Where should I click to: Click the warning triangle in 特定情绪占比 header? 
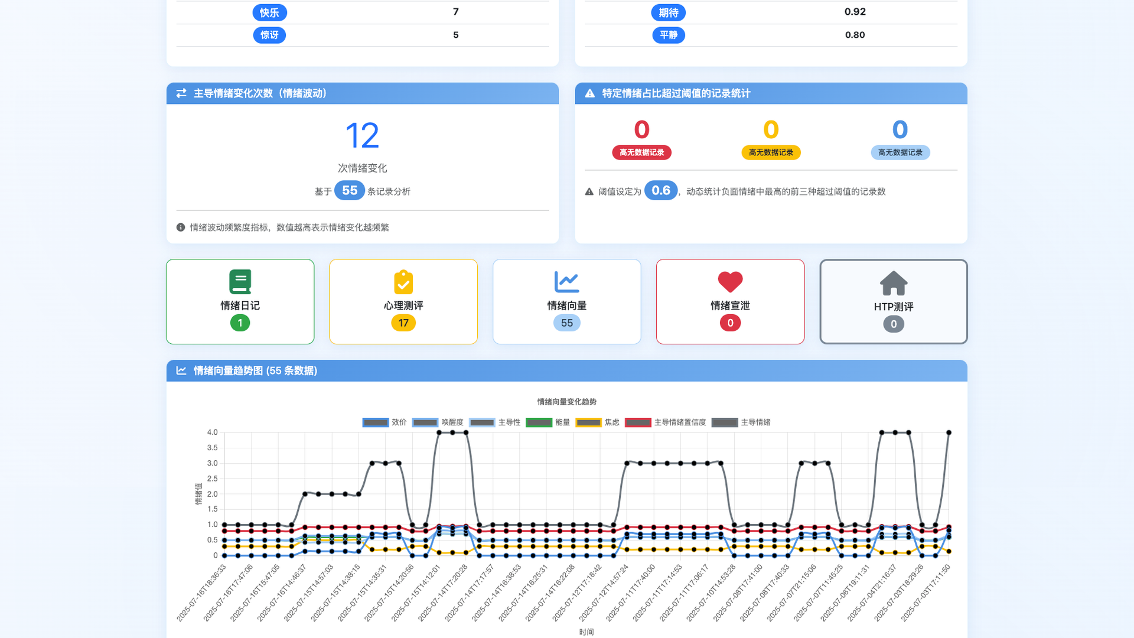589,93
